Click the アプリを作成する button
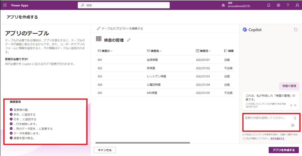 pos(284,150)
